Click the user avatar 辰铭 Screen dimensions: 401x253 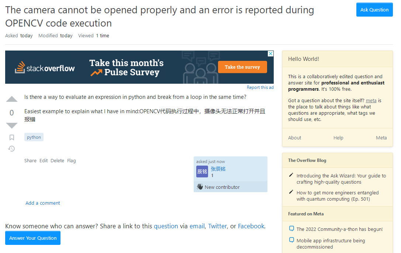tap(202, 171)
